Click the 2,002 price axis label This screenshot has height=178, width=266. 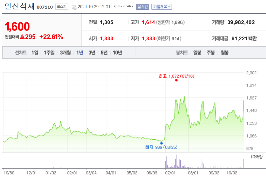pos(252,73)
